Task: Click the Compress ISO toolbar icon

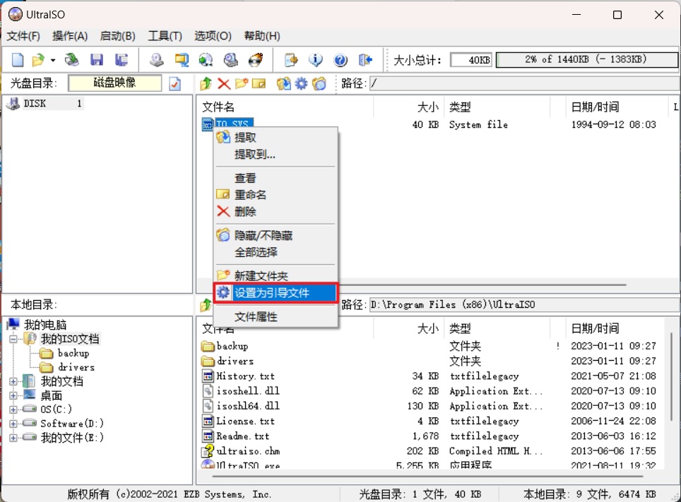Action: pos(182,59)
